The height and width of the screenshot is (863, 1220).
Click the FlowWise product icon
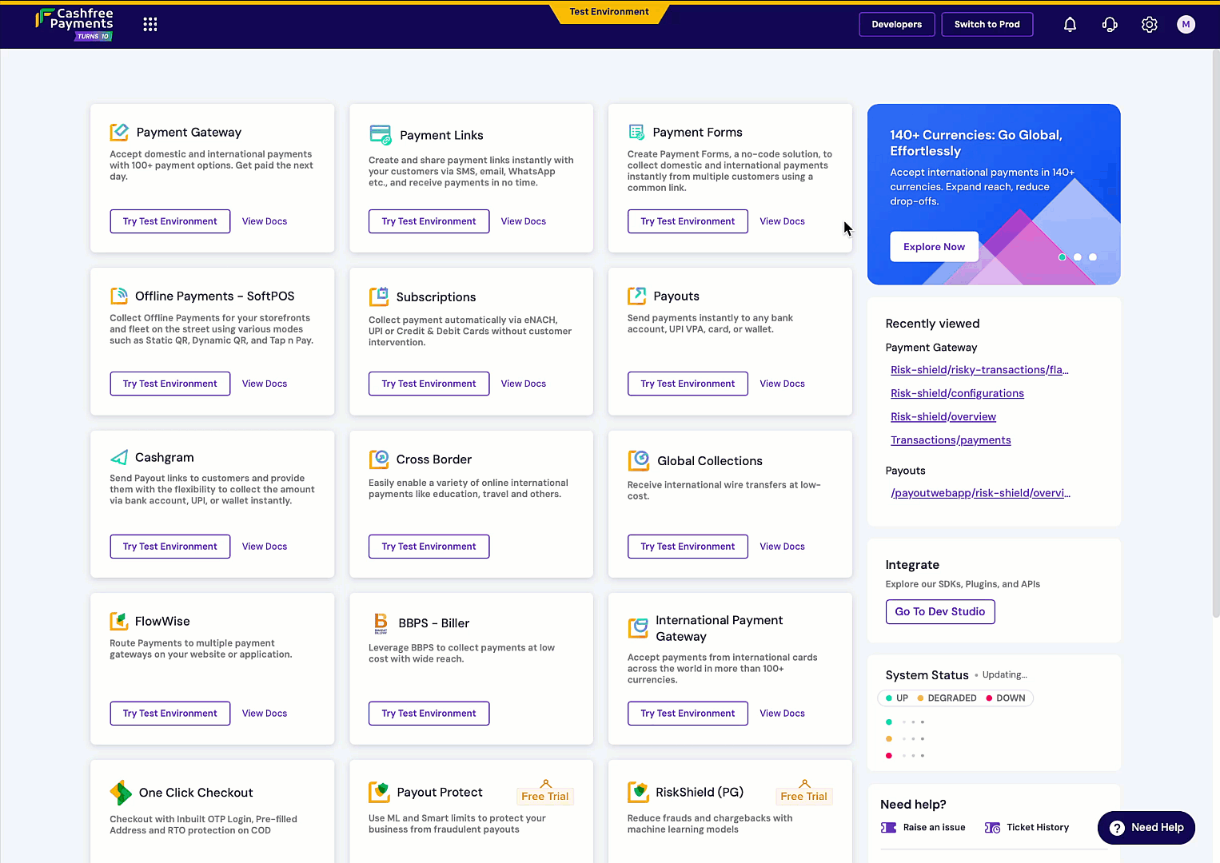coord(119,621)
